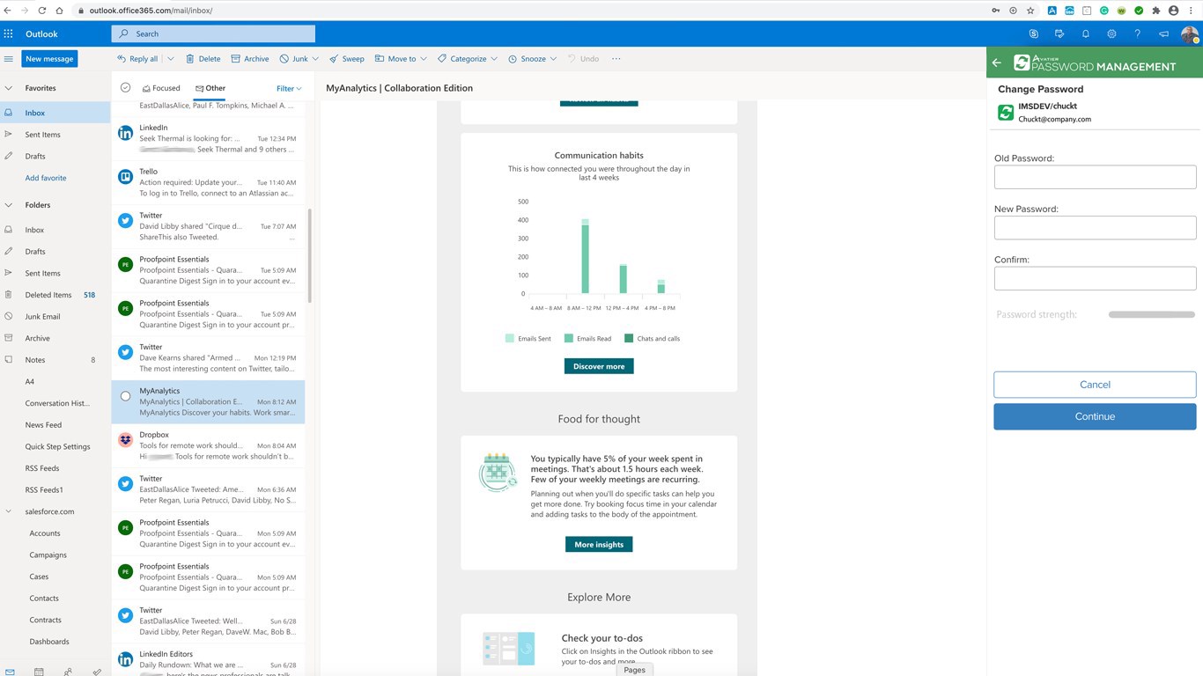
Task: Click Continue in Change Password panel
Action: pyautogui.click(x=1095, y=416)
